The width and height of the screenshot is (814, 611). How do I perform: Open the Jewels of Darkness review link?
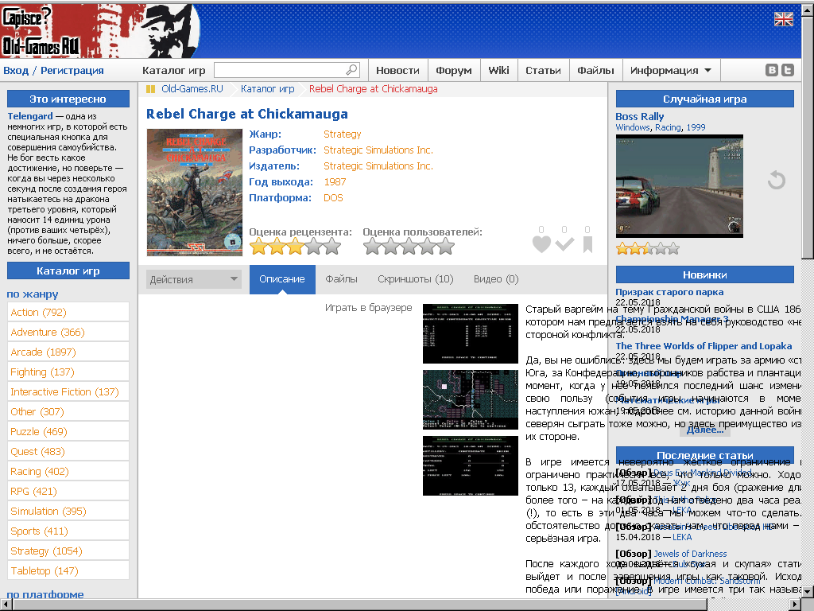(x=690, y=554)
